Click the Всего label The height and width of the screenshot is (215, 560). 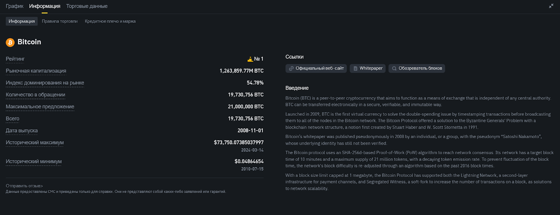13,119
